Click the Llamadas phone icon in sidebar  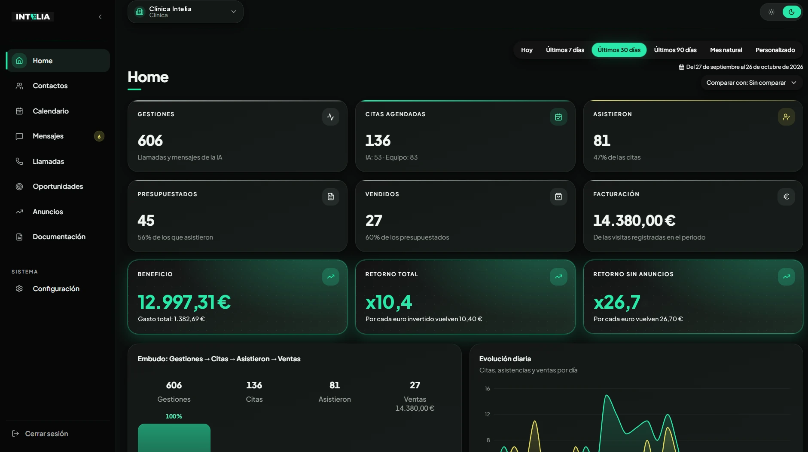[x=19, y=161]
